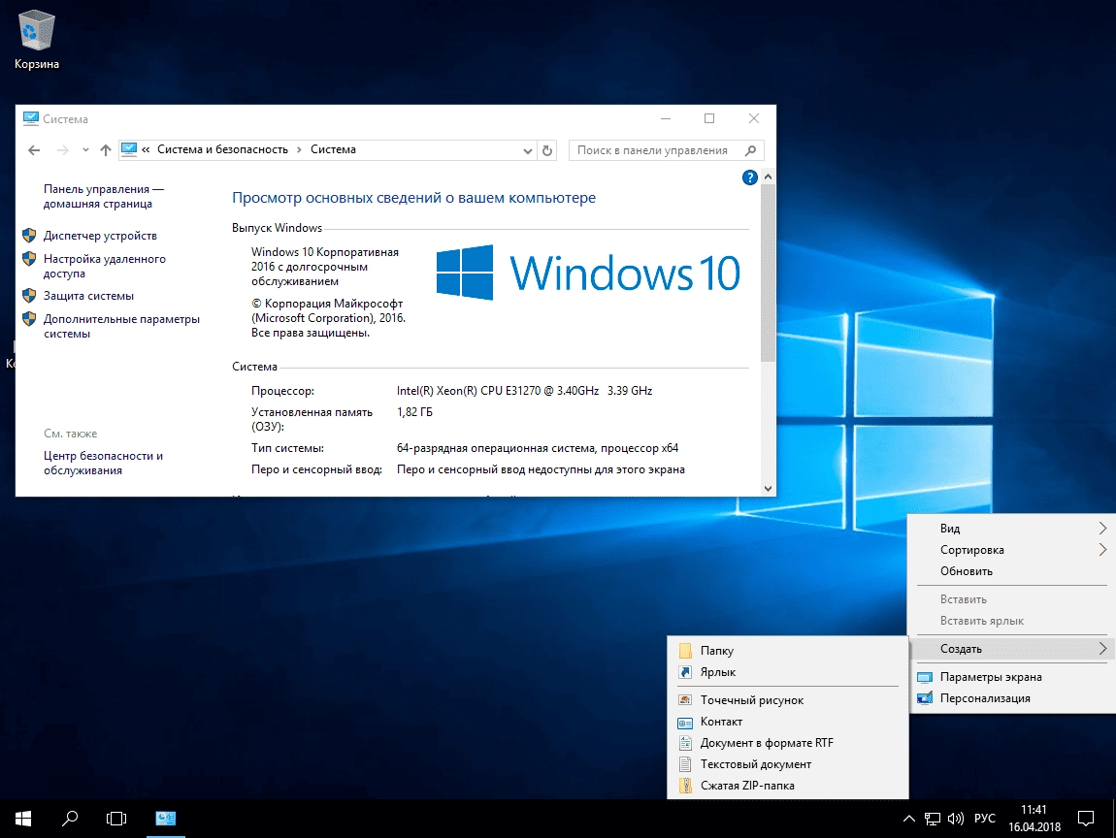Click the search magnifier in control panel search
The width and height of the screenshot is (1116, 838).
(x=750, y=150)
